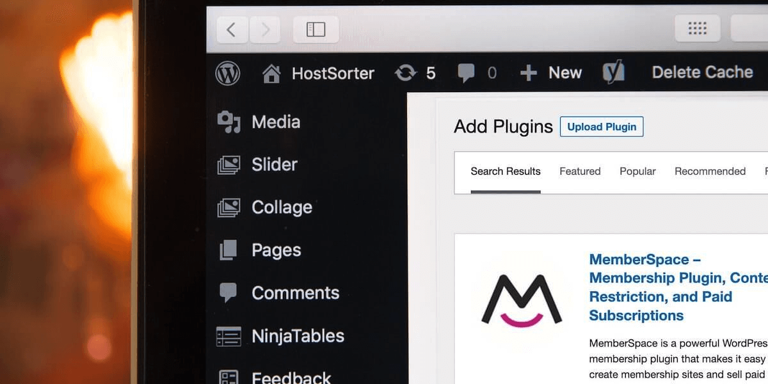
Task: Click the Feedback sidebar icon
Action: 228,377
